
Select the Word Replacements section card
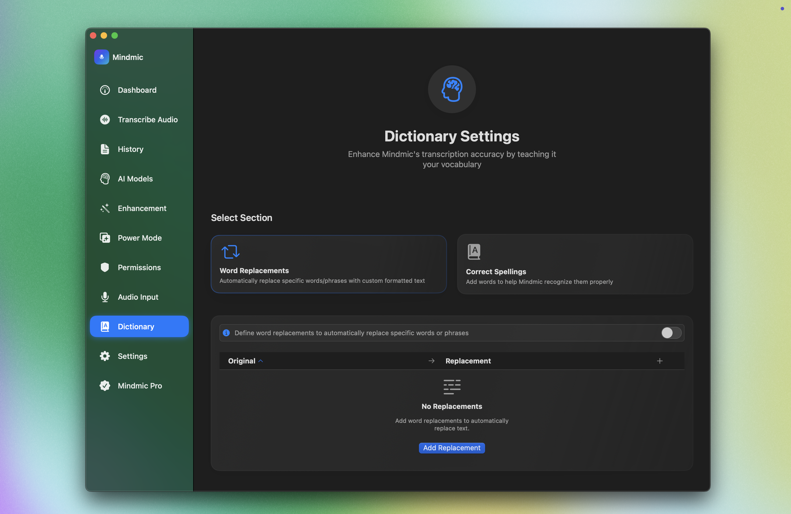(328, 264)
